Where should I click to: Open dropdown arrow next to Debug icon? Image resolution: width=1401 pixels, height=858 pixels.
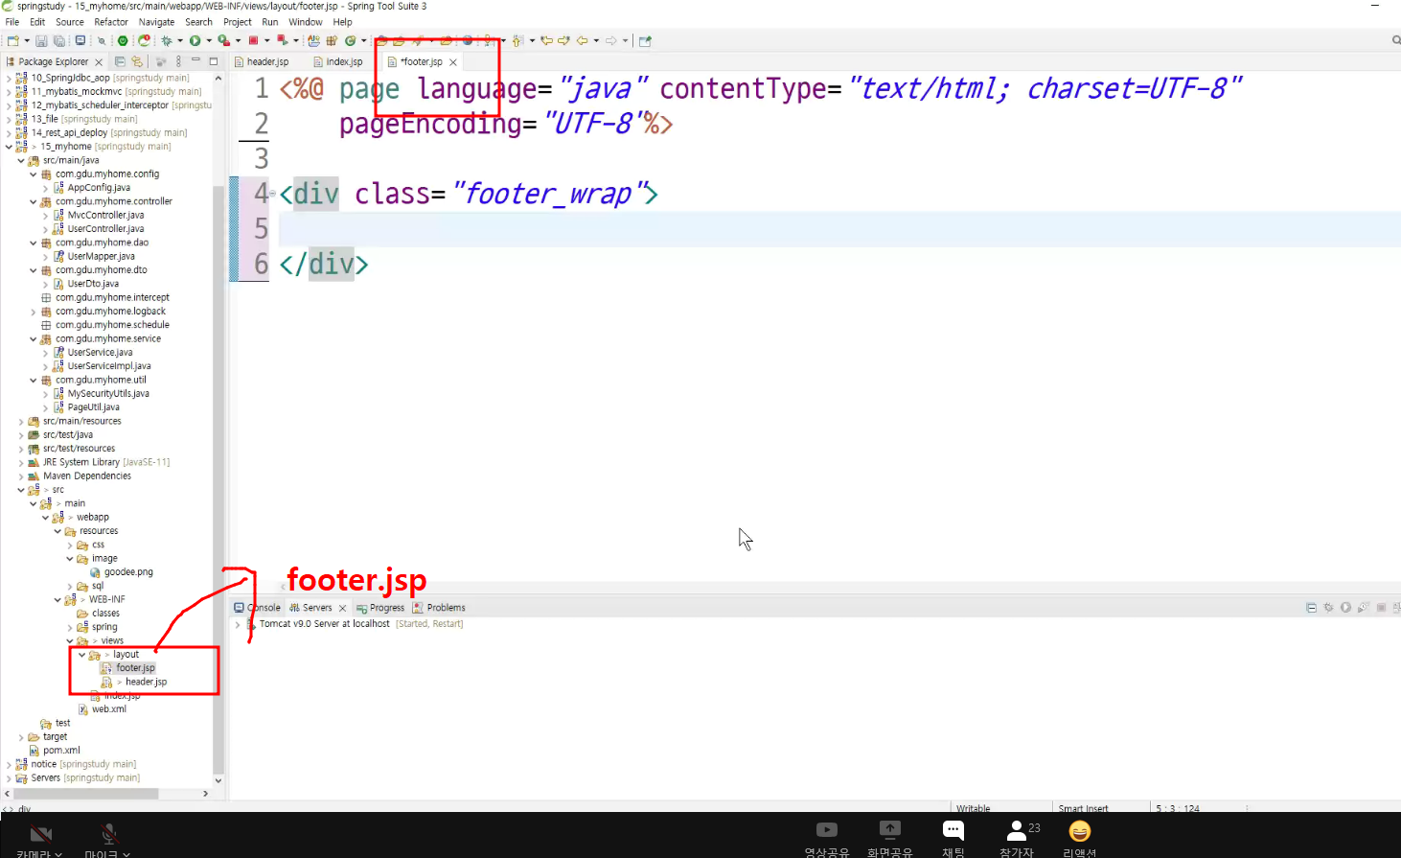[x=180, y=41]
